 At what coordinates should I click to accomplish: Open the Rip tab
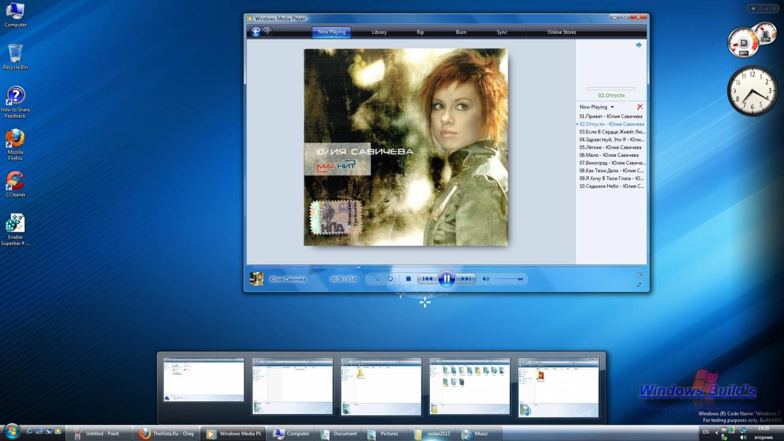pos(420,32)
